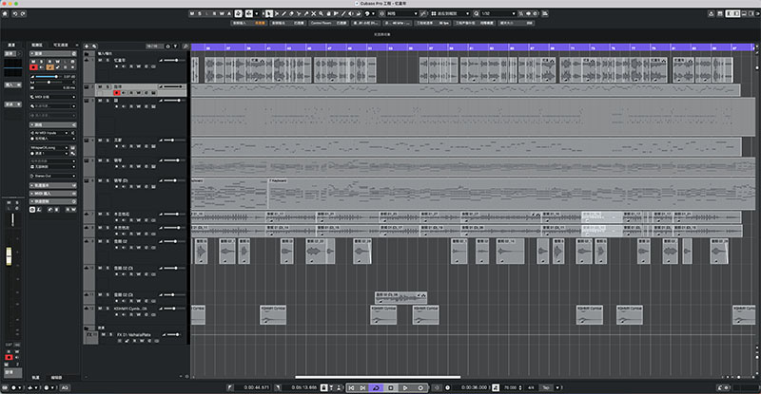Solo the FX 01-ValhallaPlate track
761x394 pixels.
tap(111, 334)
